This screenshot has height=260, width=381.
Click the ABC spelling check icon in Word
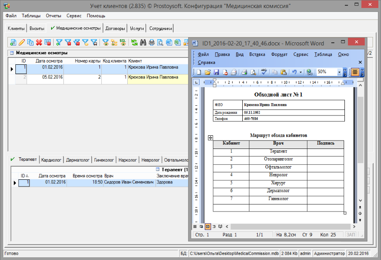pyautogui.click(x=264, y=72)
